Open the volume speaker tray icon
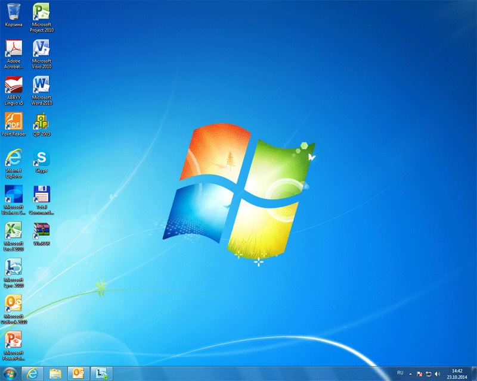The height and width of the screenshot is (381, 477). click(437, 374)
